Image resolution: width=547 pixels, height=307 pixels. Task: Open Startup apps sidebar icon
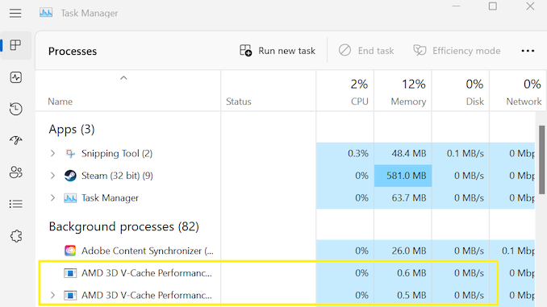point(15,140)
